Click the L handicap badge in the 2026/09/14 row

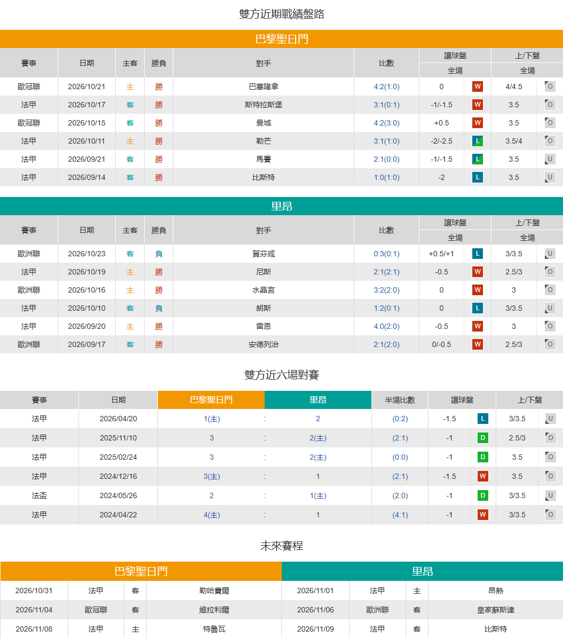[478, 177]
